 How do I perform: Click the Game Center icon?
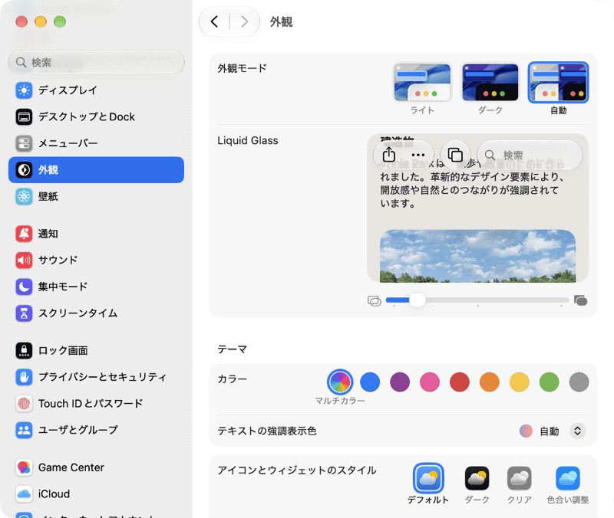tap(24, 467)
